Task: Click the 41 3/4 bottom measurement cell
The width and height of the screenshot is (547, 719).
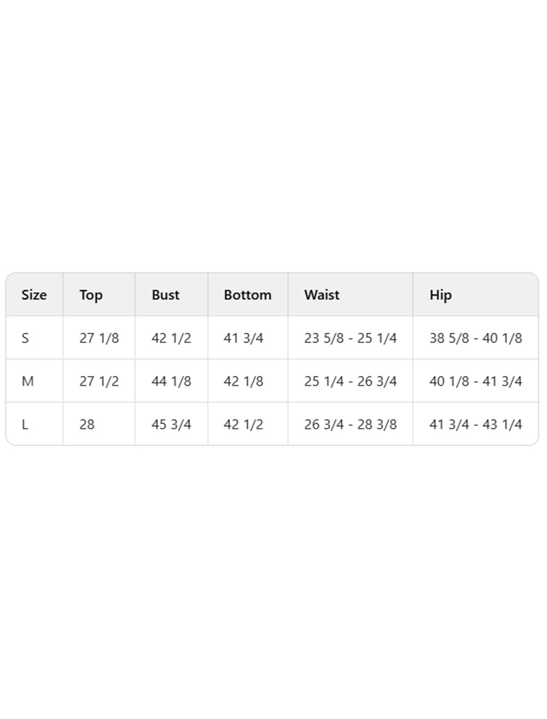Action: click(243, 338)
